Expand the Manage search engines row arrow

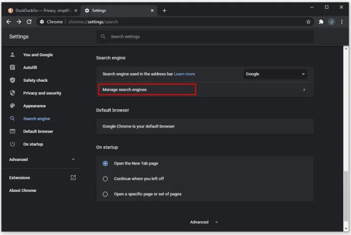[304, 89]
